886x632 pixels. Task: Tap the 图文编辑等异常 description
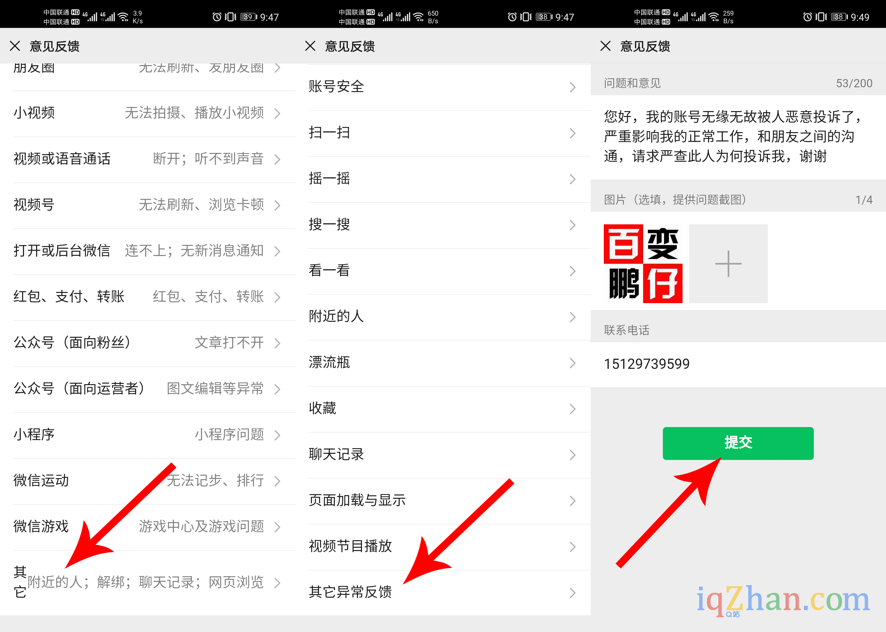point(215,389)
